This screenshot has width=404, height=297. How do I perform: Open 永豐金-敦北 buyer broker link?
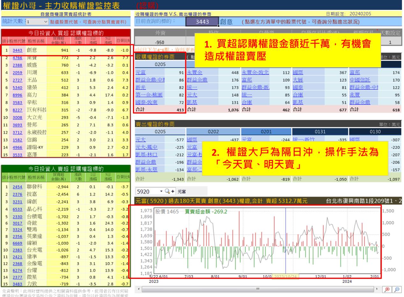[255, 73]
